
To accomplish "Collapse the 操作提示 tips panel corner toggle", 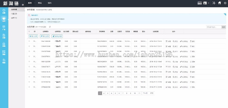I will (225, 15).
